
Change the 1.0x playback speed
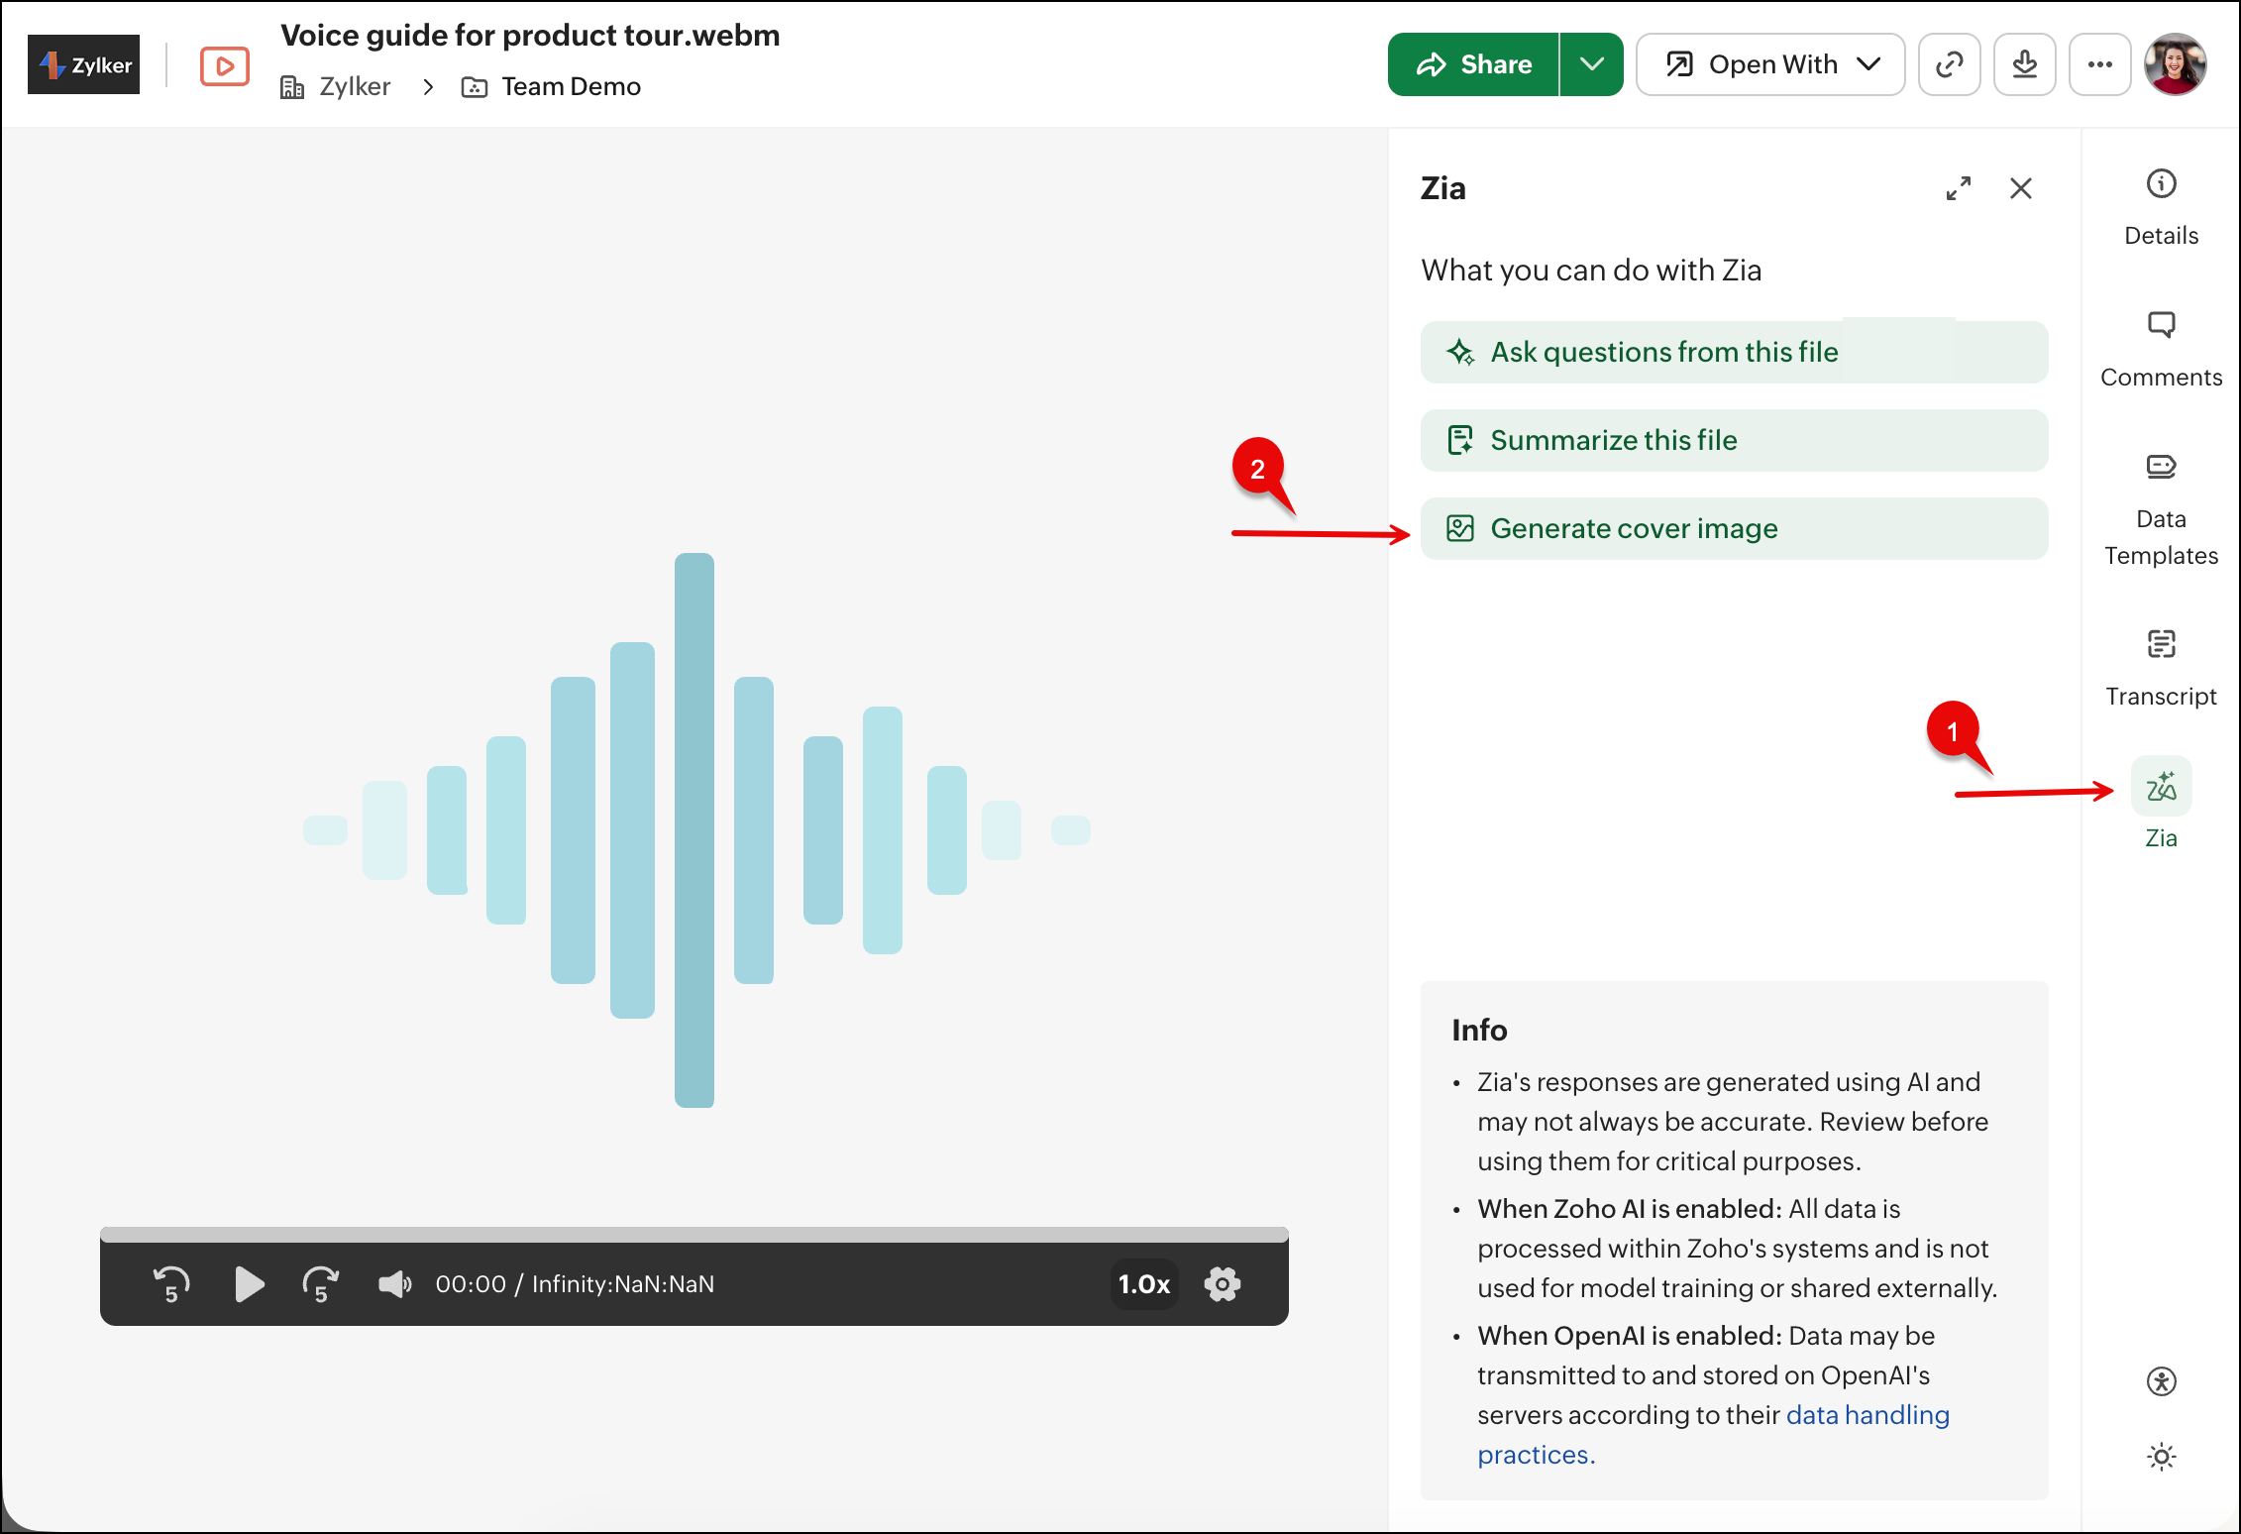coord(1143,1284)
